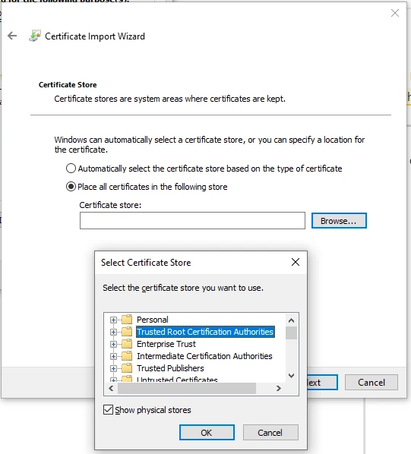The width and height of the screenshot is (411, 454).
Task: Click the Certificate Import Wizard icon
Action: [x=35, y=36]
